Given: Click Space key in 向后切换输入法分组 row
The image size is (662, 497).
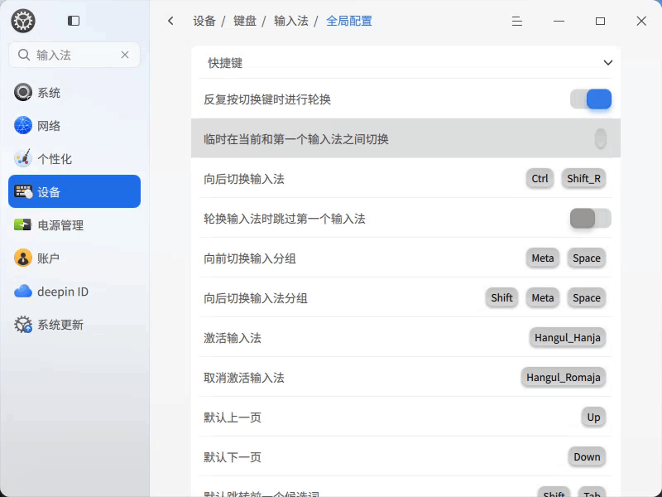Looking at the screenshot, I should (587, 297).
